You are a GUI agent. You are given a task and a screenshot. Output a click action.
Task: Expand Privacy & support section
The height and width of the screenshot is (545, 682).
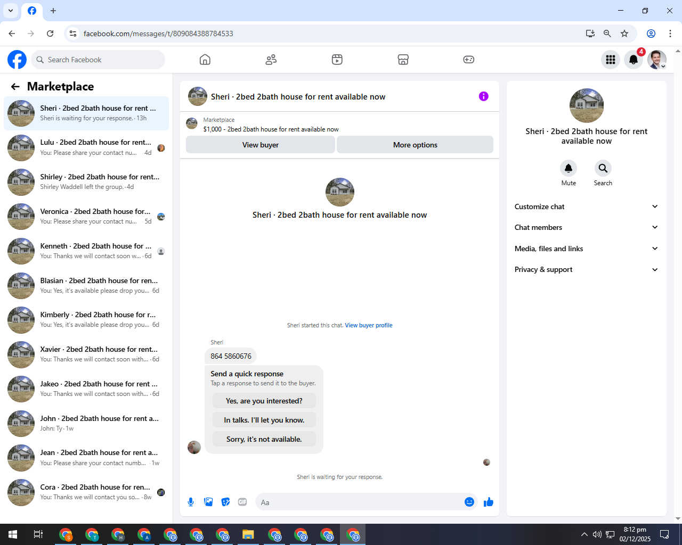[x=587, y=269]
